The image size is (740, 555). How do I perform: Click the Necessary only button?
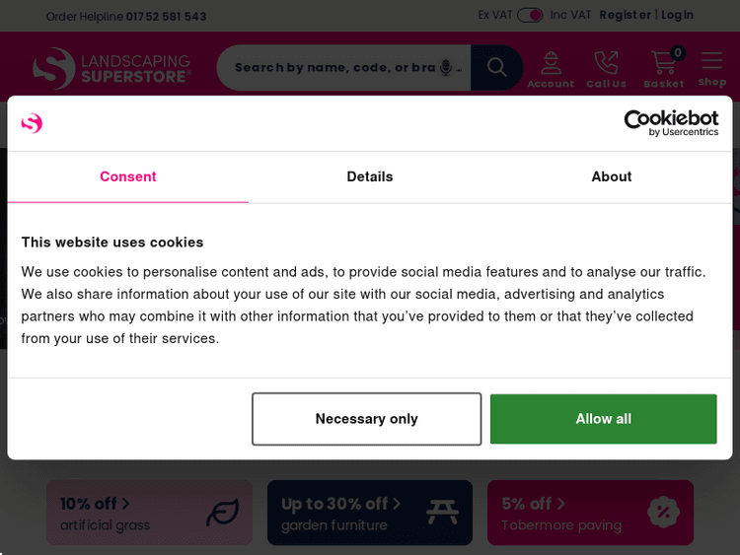coord(366,419)
